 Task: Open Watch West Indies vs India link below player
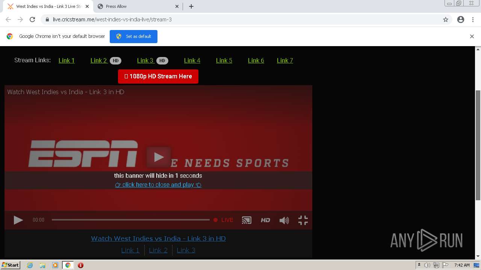pos(158,238)
